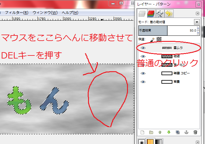Switch to the Layers dock tab

point(142,14)
